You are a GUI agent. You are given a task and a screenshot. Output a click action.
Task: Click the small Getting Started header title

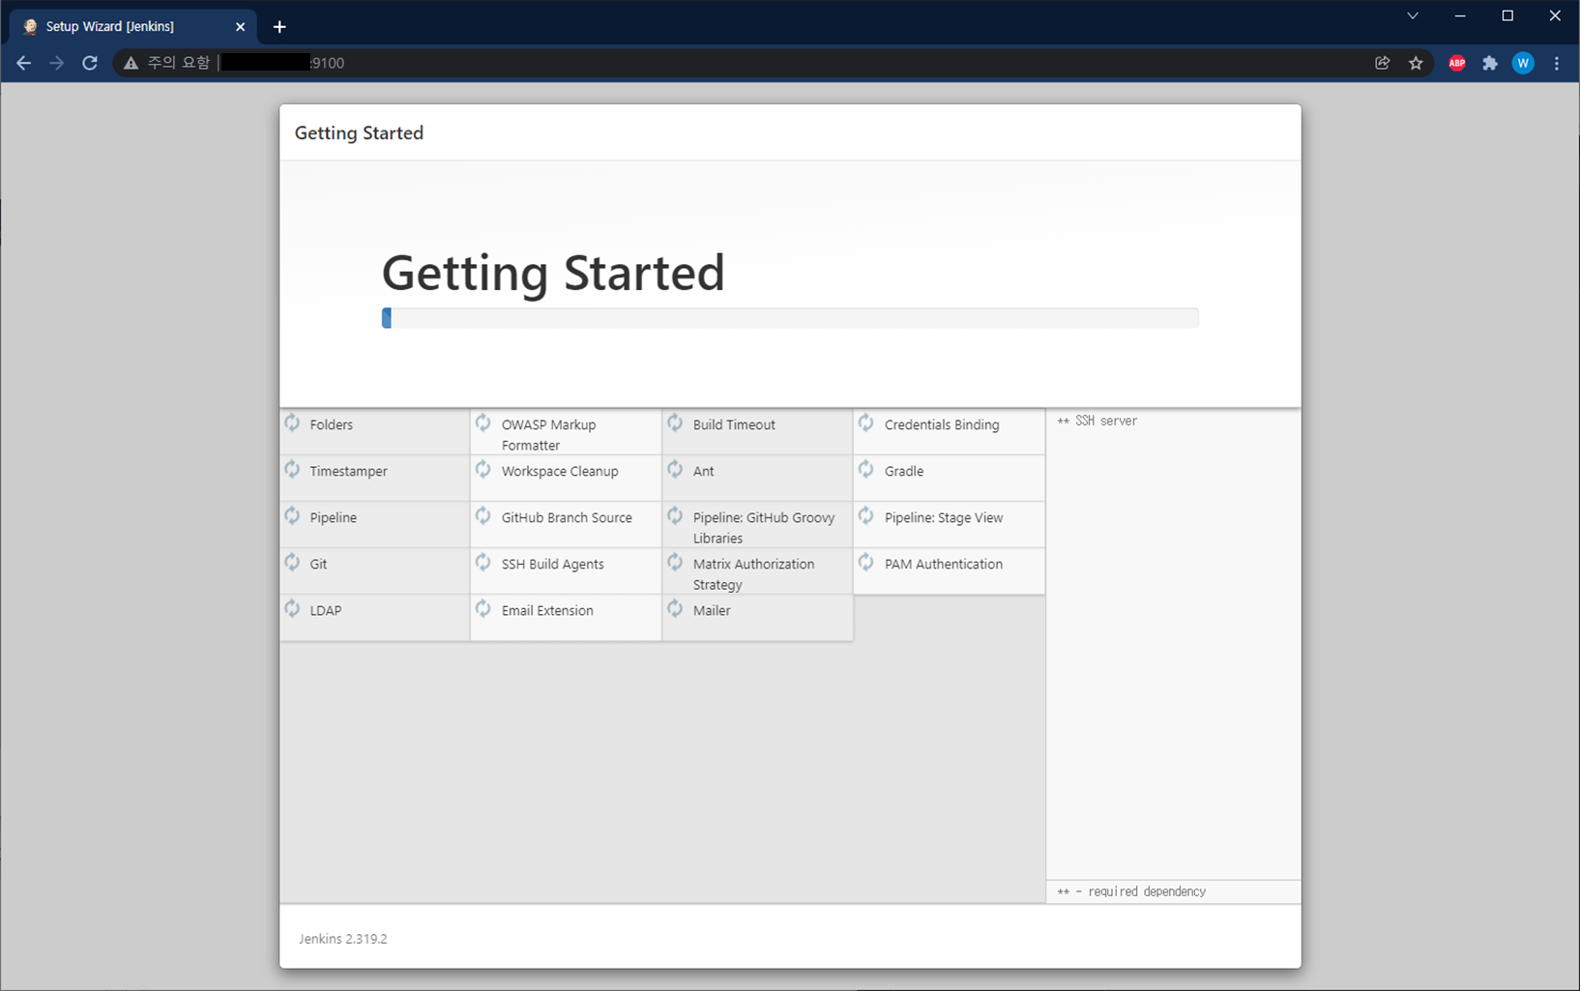(359, 132)
